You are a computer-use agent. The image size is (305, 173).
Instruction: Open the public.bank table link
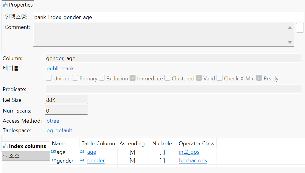[x=60, y=68]
